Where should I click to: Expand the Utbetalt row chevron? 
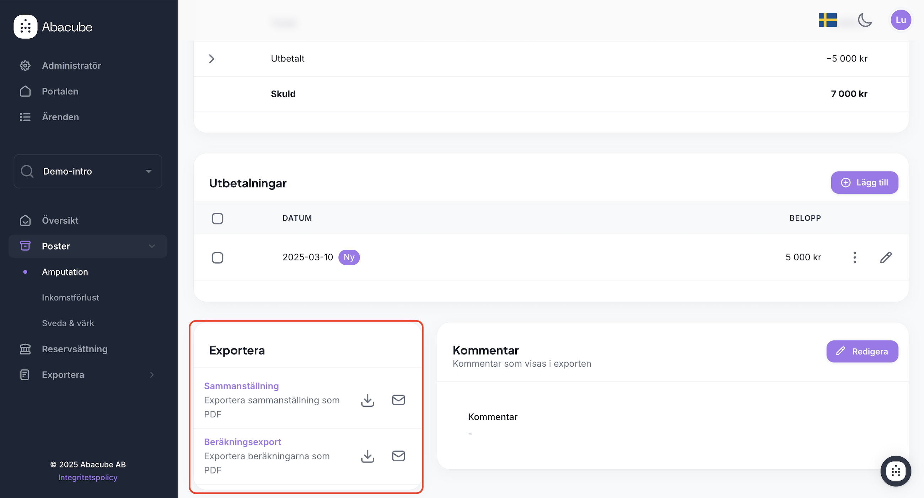[211, 59]
